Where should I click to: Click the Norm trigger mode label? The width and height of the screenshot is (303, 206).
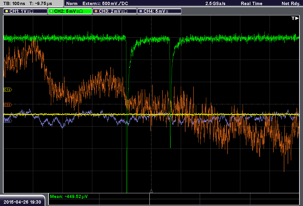[x=72, y=4]
